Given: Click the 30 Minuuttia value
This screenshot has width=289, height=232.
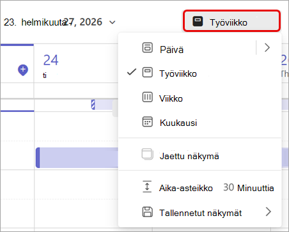Looking at the screenshot, I should pyautogui.click(x=249, y=188).
